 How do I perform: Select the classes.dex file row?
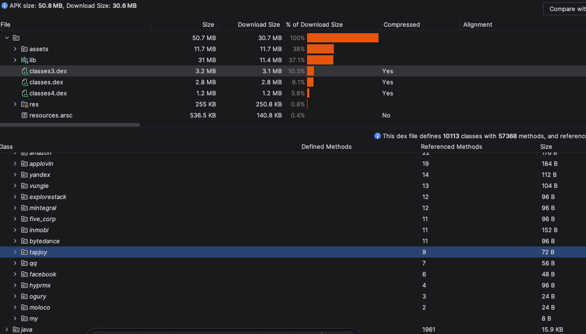click(x=293, y=82)
